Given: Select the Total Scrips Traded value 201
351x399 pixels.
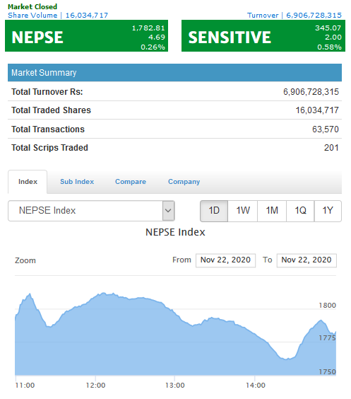Looking at the screenshot, I should (331, 148).
